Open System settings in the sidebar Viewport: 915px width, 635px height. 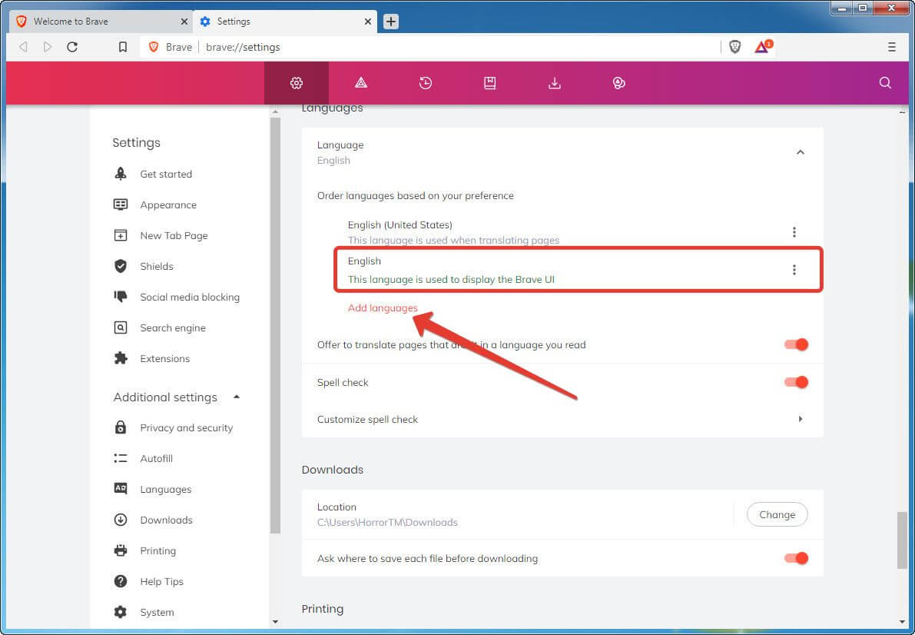[157, 612]
